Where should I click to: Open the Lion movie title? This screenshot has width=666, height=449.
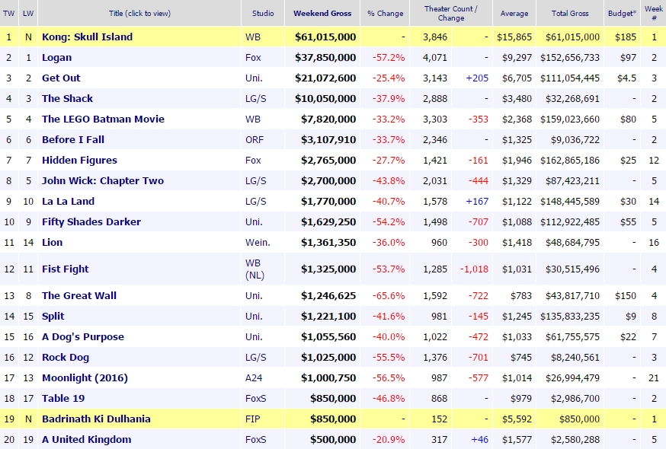(x=52, y=242)
